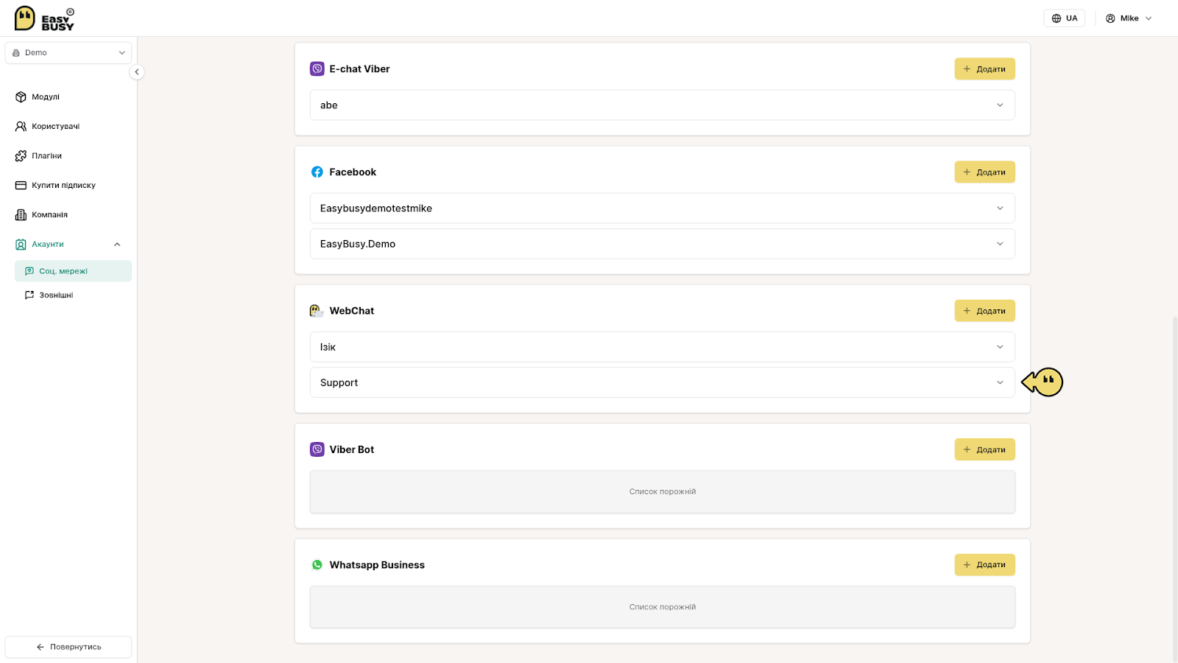Click the user avatar icon beside Mike
This screenshot has width=1178, height=663.
1110,18
